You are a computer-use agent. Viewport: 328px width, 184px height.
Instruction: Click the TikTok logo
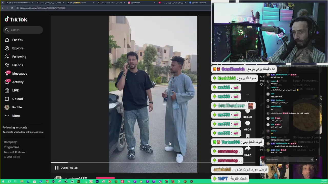click(16, 19)
